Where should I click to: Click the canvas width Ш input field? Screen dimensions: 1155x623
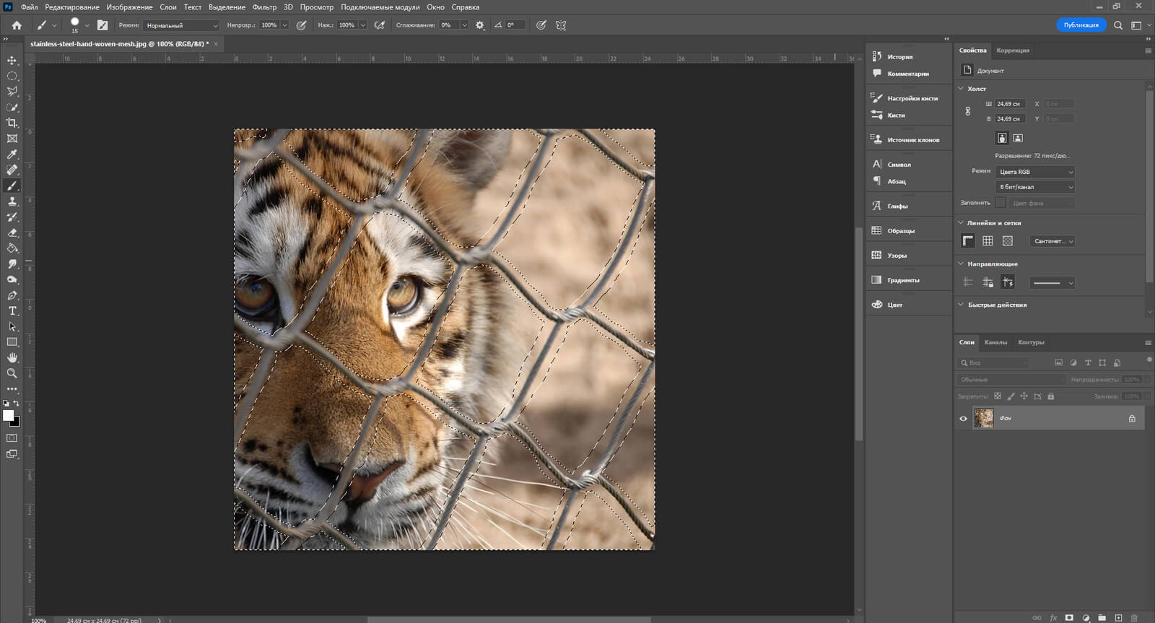(x=1010, y=104)
